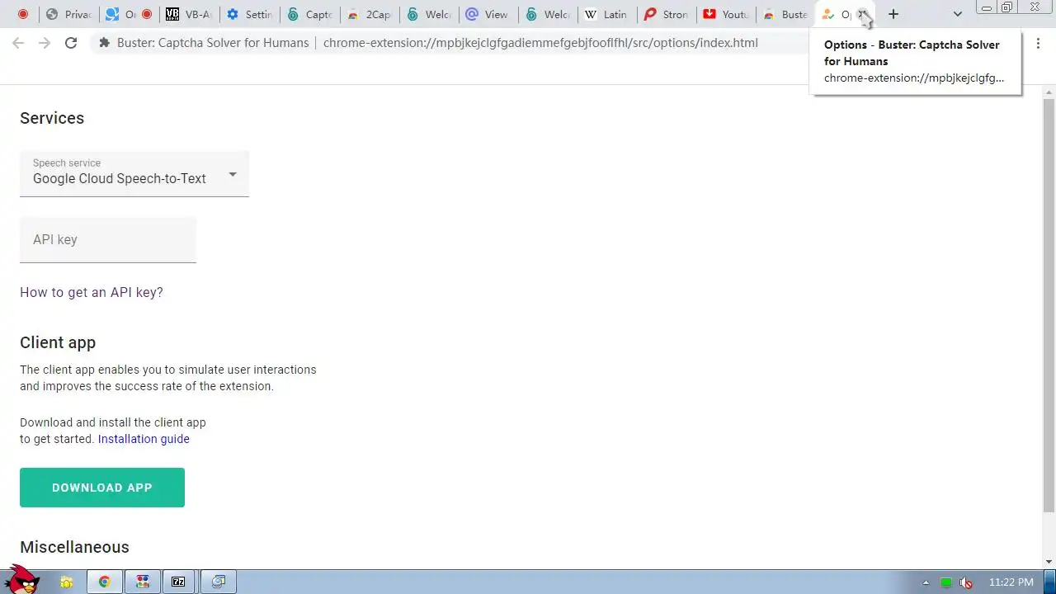The width and height of the screenshot is (1056, 594).
Task: Switch to the Stron tab
Action: (667, 14)
